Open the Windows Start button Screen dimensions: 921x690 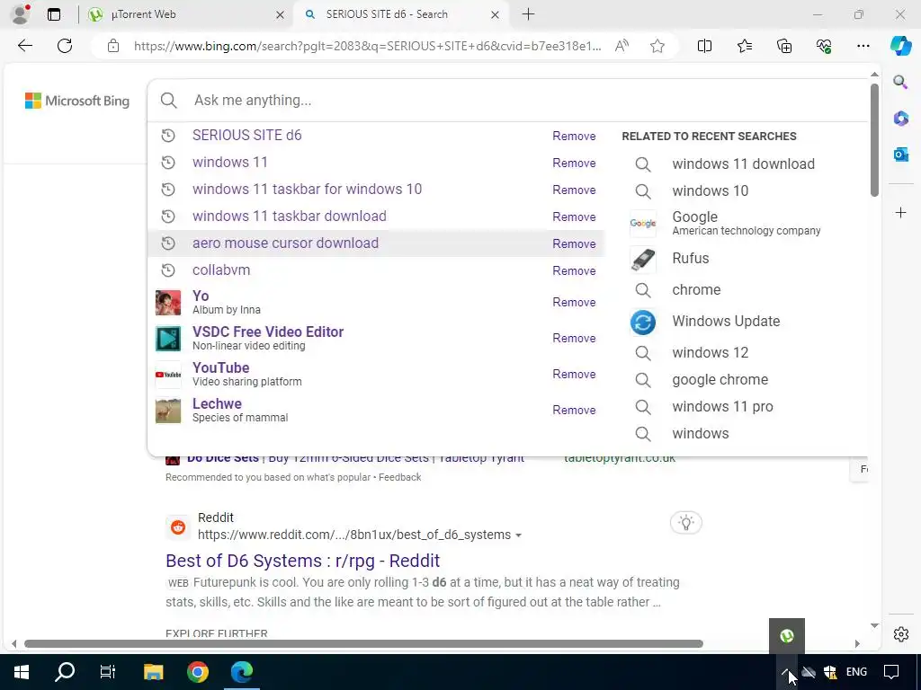pyautogui.click(x=22, y=672)
